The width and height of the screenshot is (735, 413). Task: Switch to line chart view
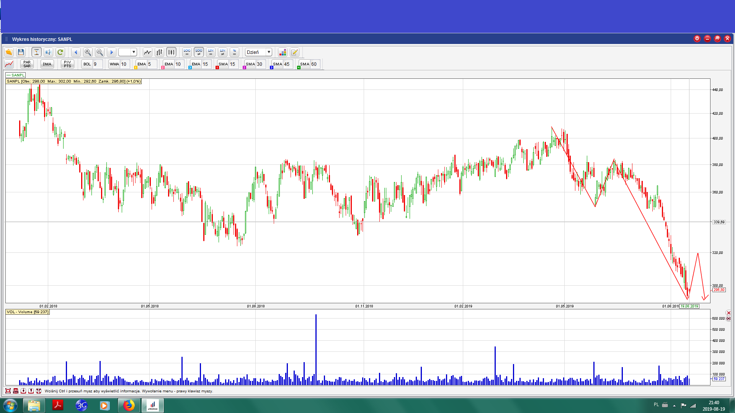(x=147, y=52)
